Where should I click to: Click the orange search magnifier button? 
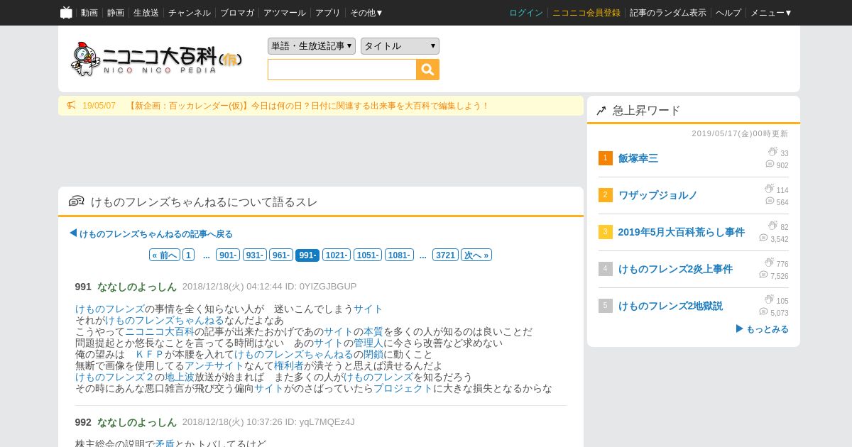click(x=428, y=70)
